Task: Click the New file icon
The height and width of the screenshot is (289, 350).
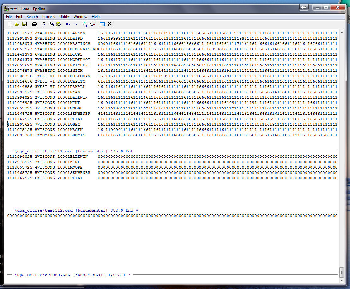Action: click(x=9, y=24)
